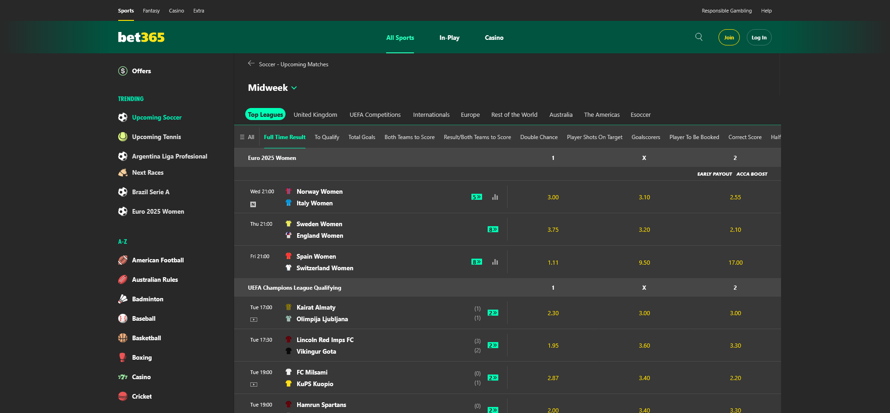Click live stream icon under FC Milsami time
Viewport: 890px width, 413px height.
(254, 384)
